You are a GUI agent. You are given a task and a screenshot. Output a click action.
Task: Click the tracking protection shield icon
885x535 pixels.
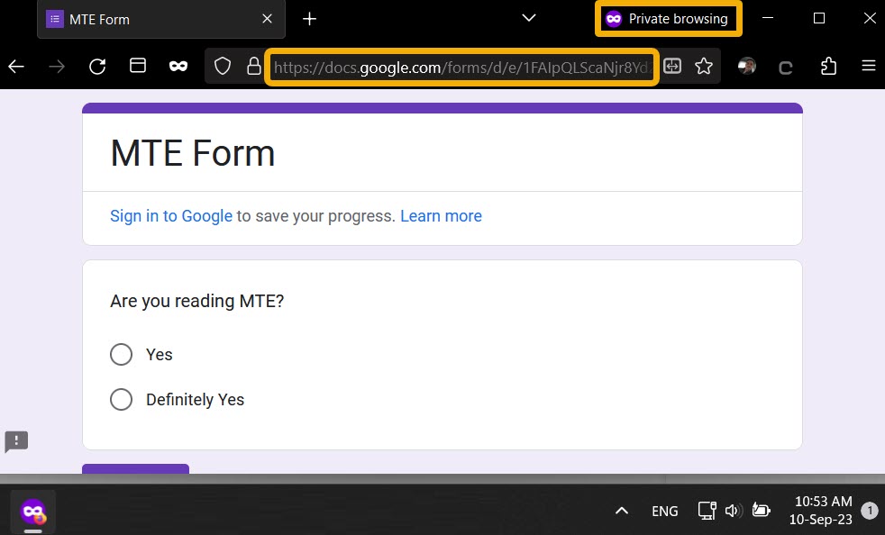[x=222, y=66]
